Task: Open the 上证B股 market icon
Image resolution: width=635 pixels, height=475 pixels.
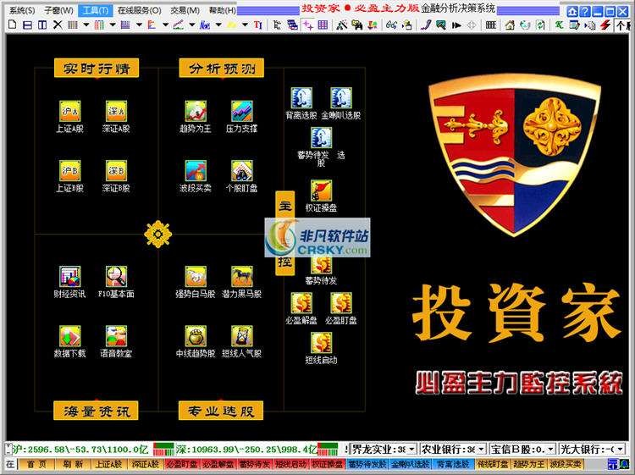Action: (x=70, y=170)
